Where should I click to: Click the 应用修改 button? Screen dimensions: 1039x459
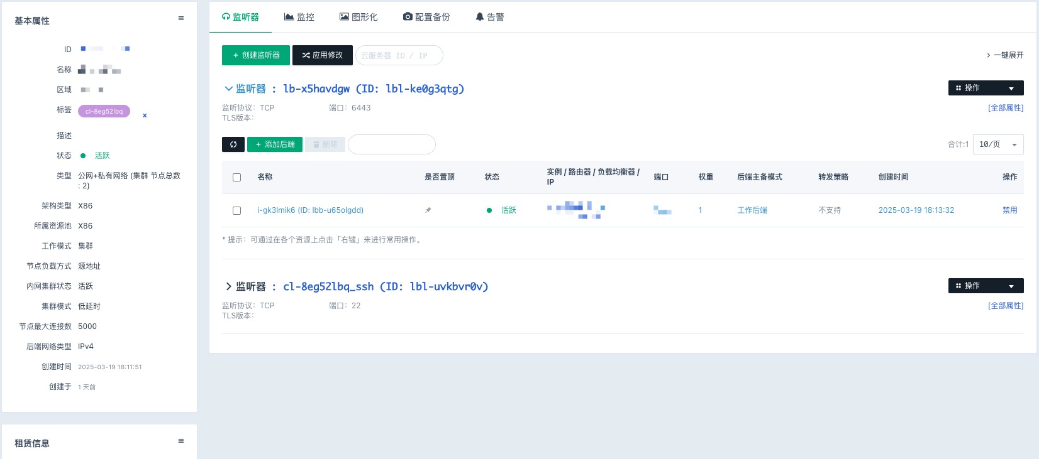click(322, 55)
